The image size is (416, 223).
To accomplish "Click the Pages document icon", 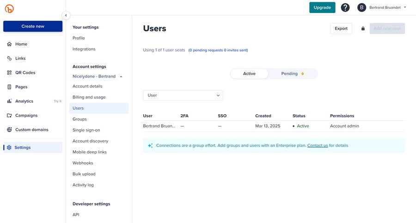I will (x=9, y=87).
